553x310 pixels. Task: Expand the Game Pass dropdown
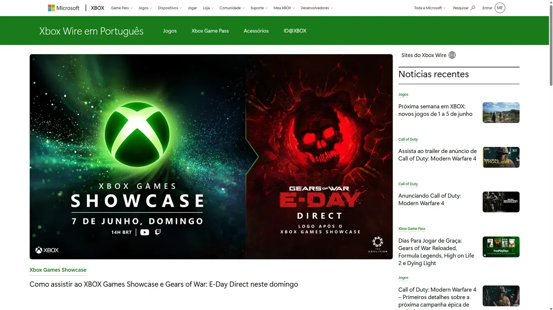pyautogui.click(x=122, y=8)
